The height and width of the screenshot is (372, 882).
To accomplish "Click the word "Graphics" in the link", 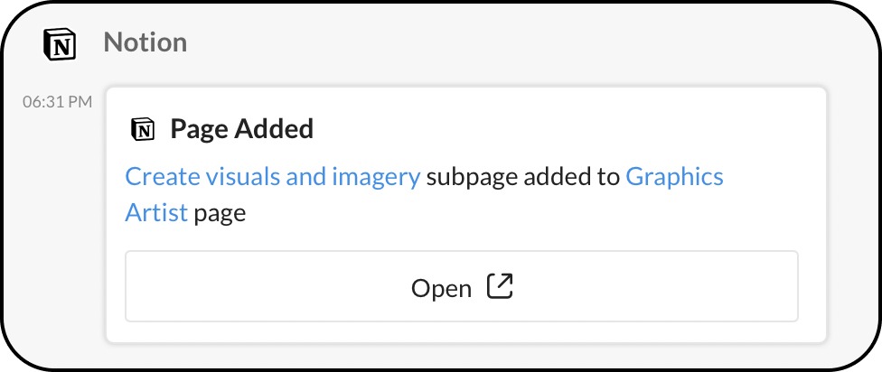I will 674,177.
